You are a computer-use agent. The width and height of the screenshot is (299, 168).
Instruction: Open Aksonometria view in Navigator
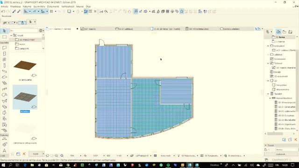(280, 89)
